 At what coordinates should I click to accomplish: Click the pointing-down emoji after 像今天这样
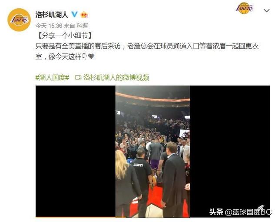pos(85,56)
